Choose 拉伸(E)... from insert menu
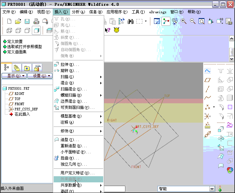Image resolution: width=235 pixels, height=193 pixels. click(x=78, y=65)
